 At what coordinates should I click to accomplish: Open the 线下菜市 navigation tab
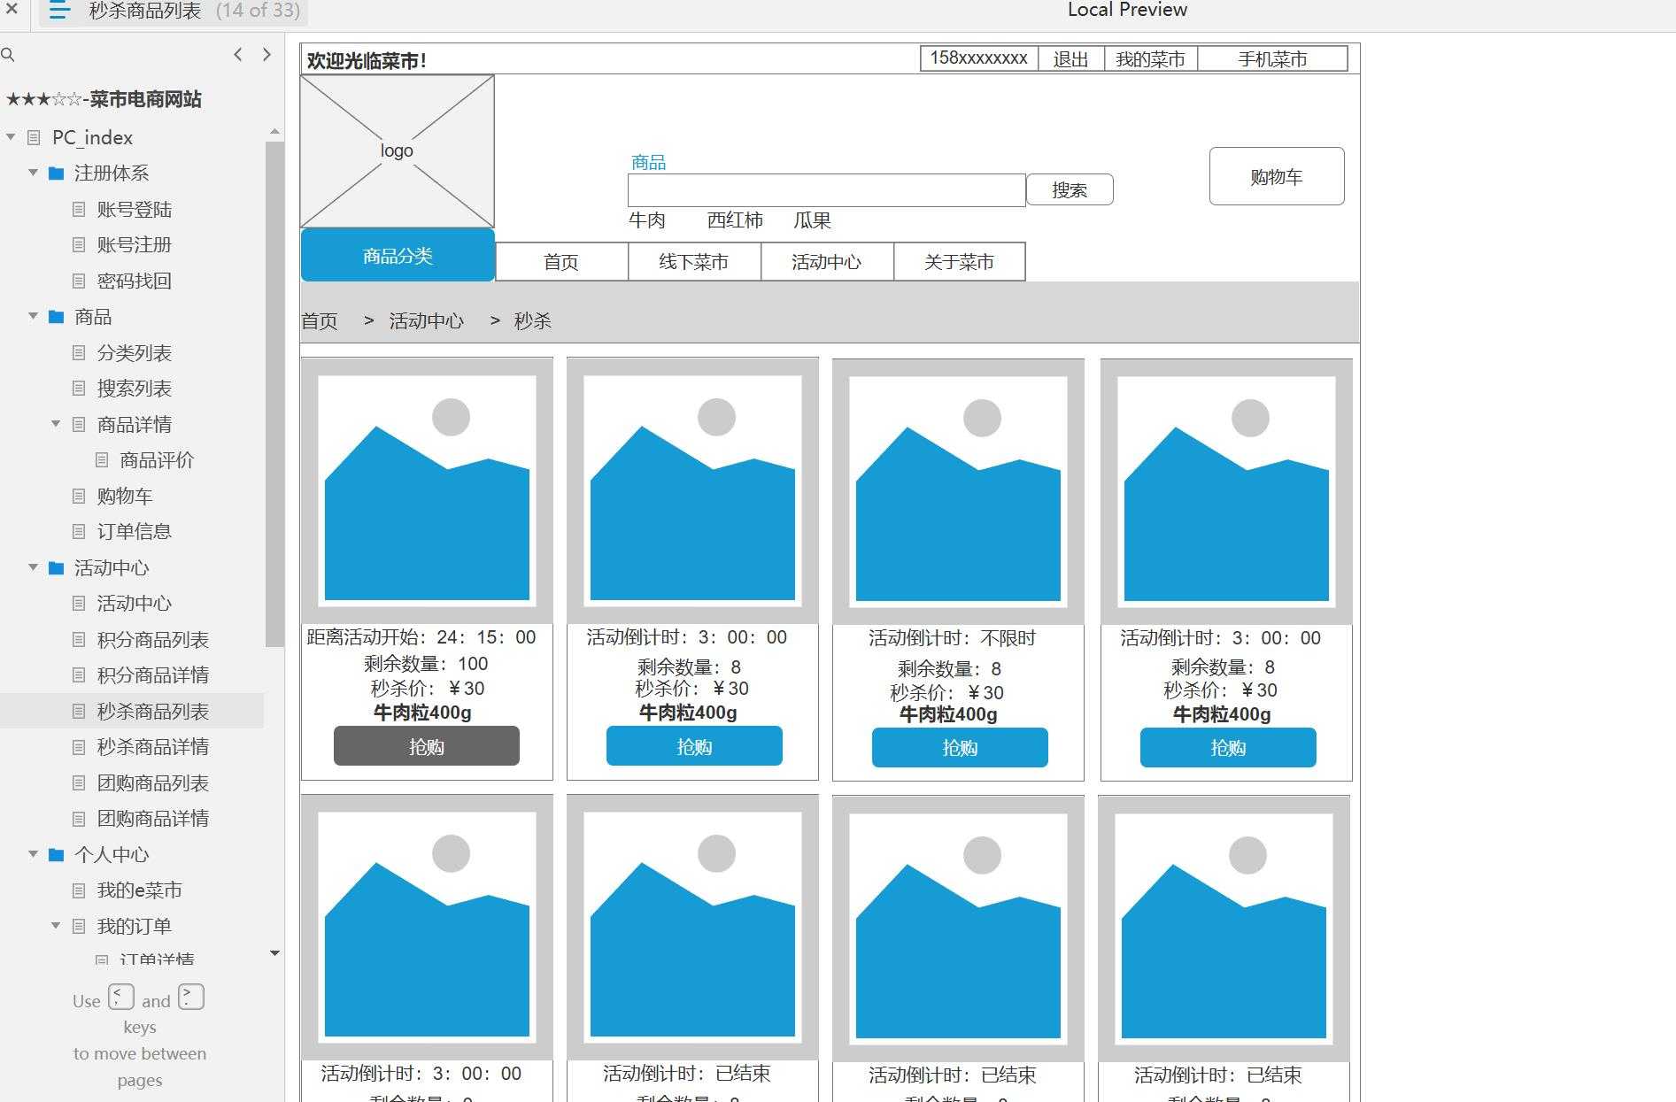pos(693,262)
